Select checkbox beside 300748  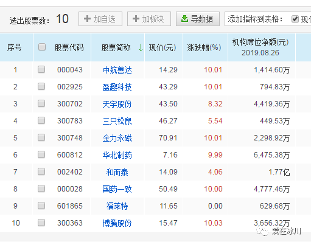click(x=41, y=137)
